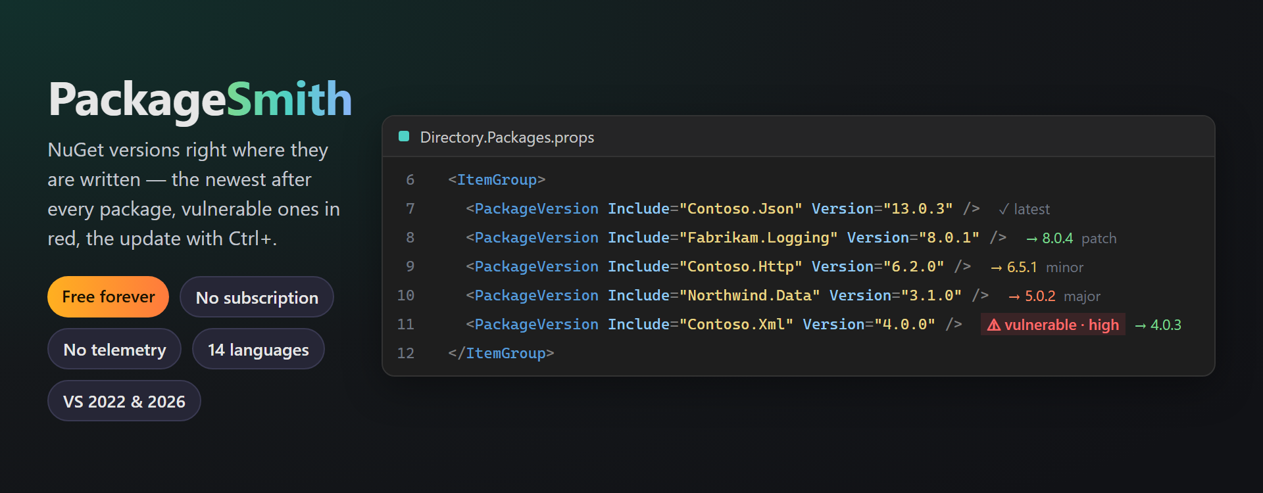The height and width of the screenshot is (493, 1263).
Task: Click the "→ 8.0.4" update hint
Action: coord(1049,238)
